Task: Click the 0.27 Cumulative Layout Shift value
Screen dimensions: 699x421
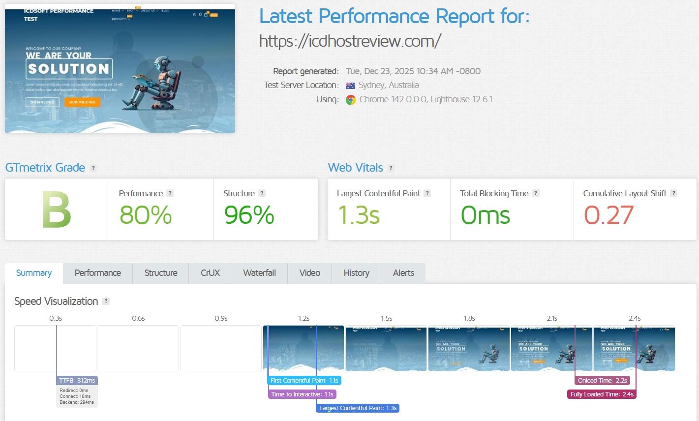Action: point(609,215)
